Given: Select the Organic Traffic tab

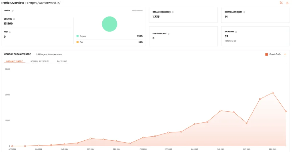Looking at the screenshot, I should pyautogui.click(x=15, y=61).
